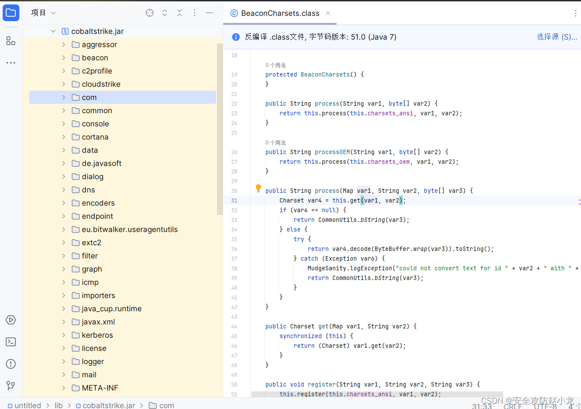Viewport: 581px width, 409px height.
Task: Expand the kerberos folder chevron
Action: pos(64,335)
